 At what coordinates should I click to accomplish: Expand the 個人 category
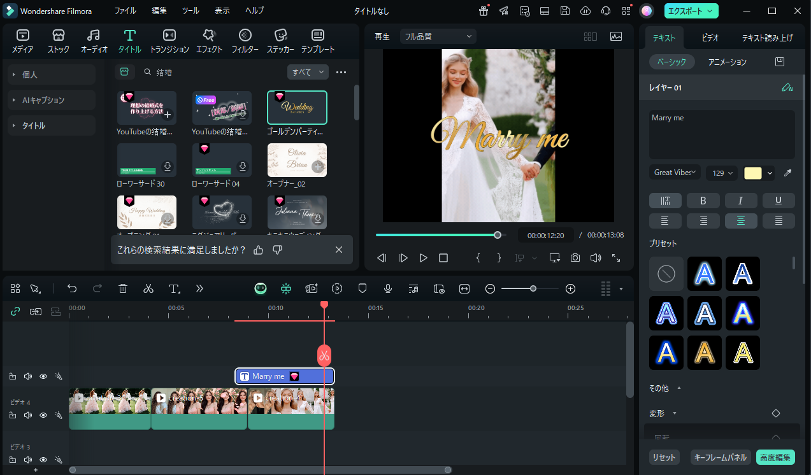click(52, 74)
